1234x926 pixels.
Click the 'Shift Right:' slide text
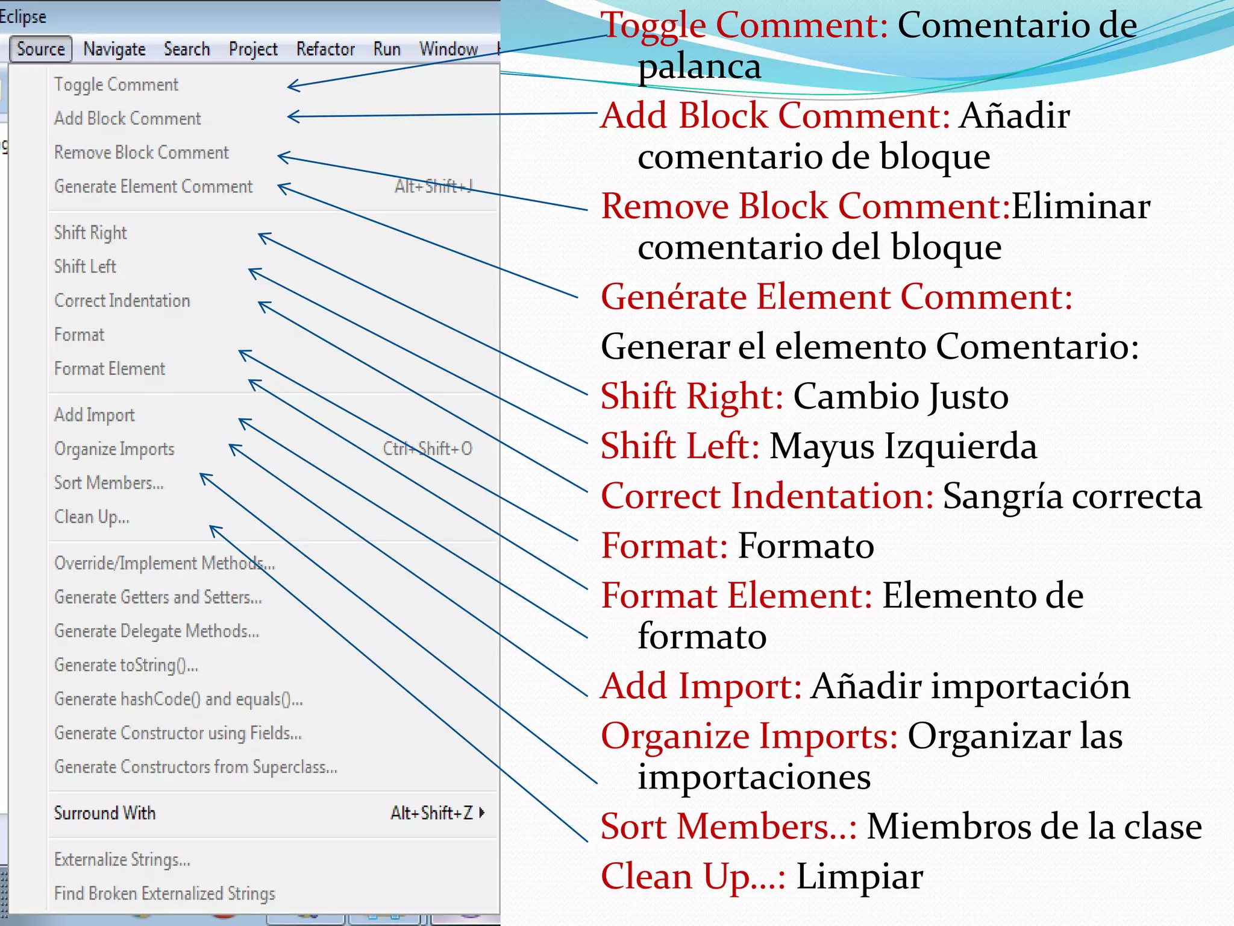(692, 397)
